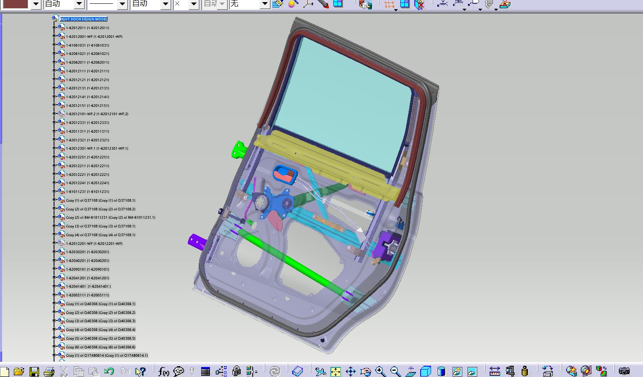
Task: Expand the 1-62012111 tree node
Action: coord(54,71)
